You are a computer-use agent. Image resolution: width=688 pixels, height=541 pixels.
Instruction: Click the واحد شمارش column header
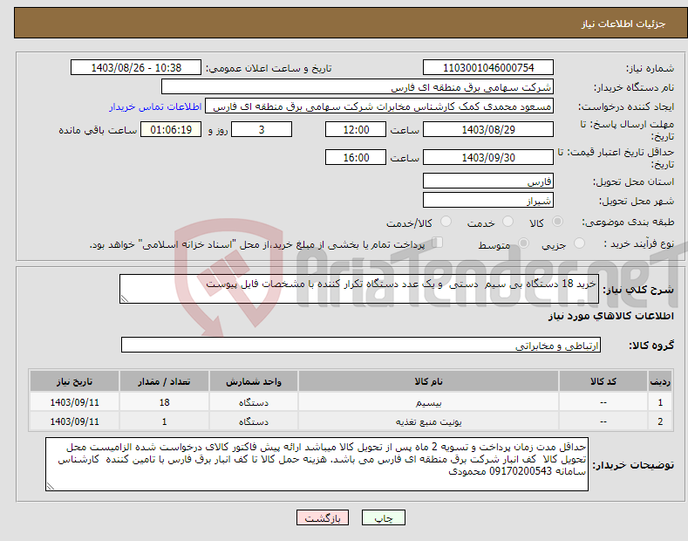click(254, 381)
